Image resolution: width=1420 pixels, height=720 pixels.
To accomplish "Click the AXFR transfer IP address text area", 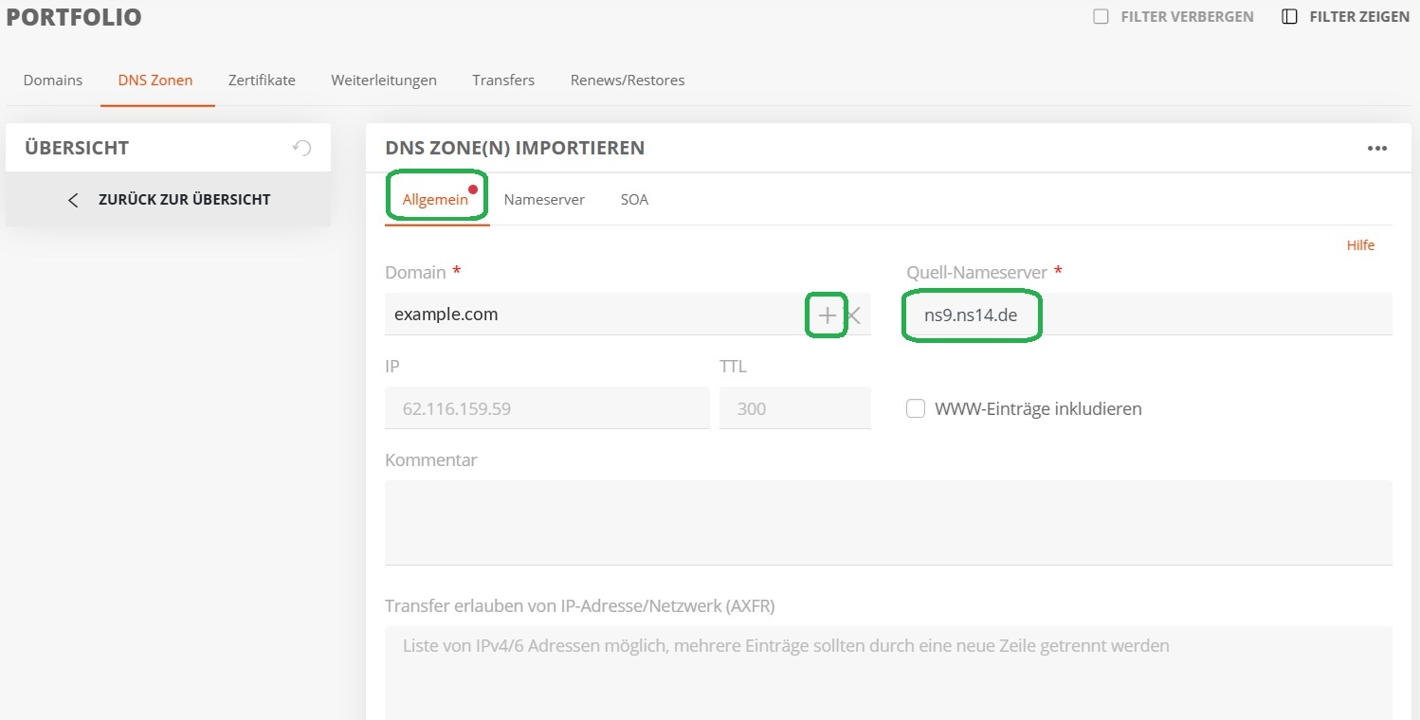I will pyautogui.click(x=888, y=673).
